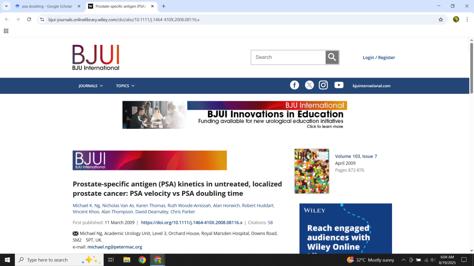Image resolution: width=474 pixels, height=266 pixels.
Task: Click the Login / Register link
Action: tap(379, 58)
